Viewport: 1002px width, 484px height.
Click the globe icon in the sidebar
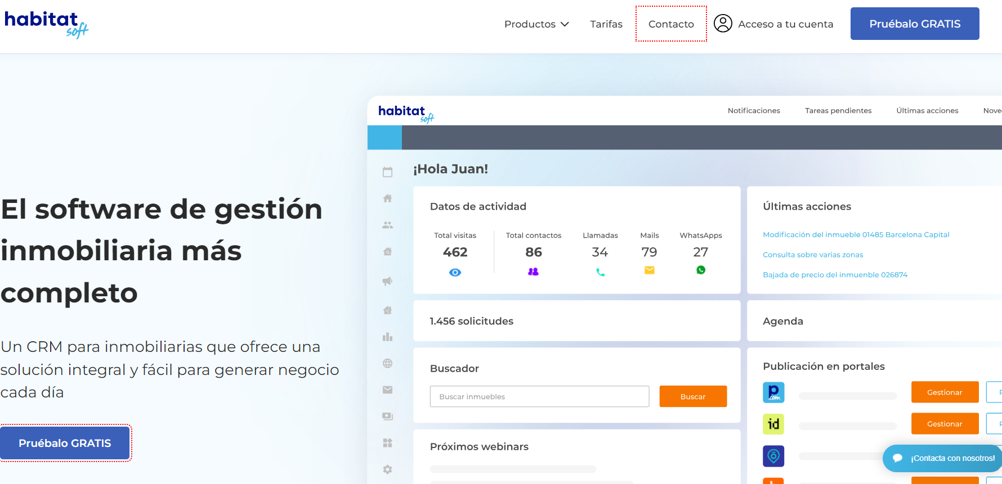(387, 363)
